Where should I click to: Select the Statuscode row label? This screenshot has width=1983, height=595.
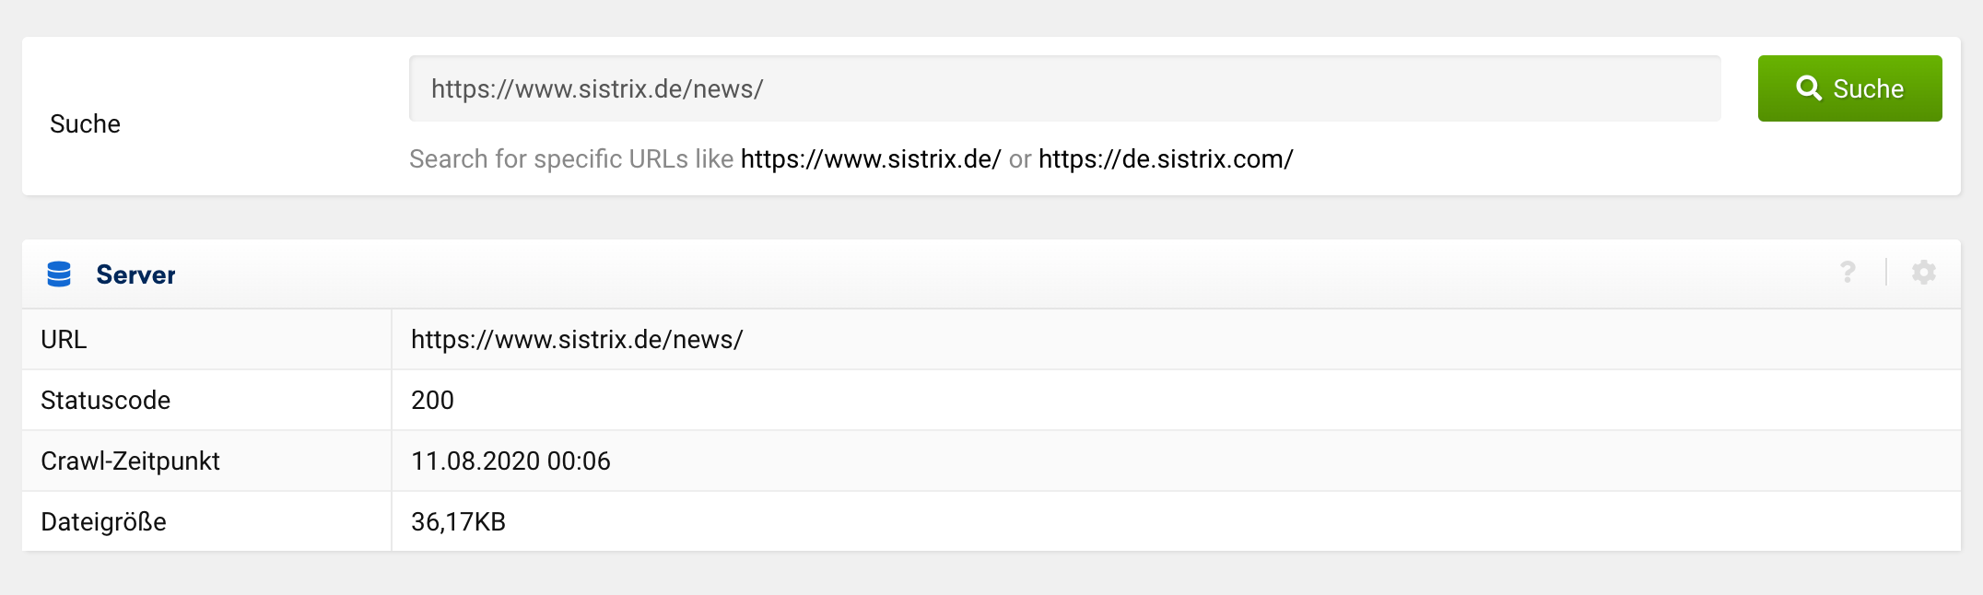point(105,401)
